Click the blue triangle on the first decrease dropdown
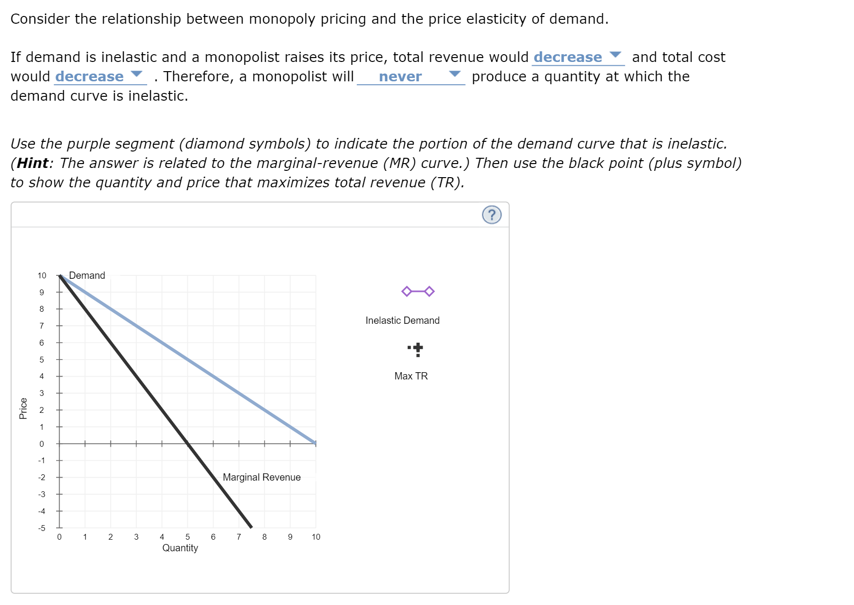The width and height of the screenshot is (854, 605). point(616,55)
